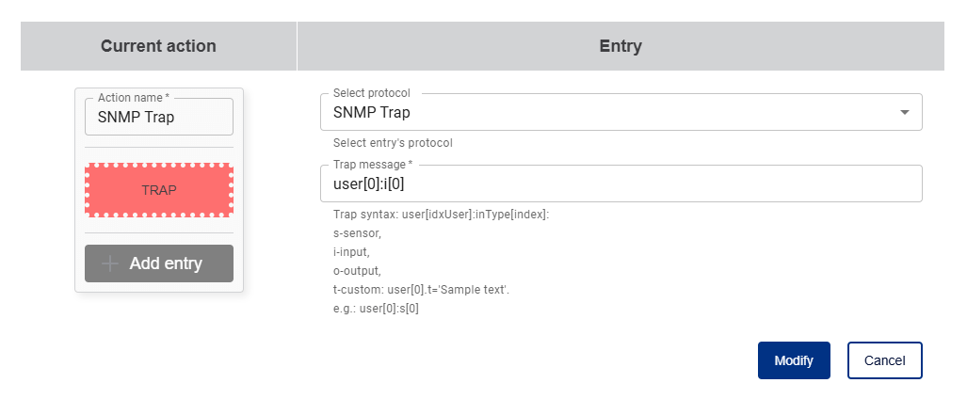
Task: Click the Entry column header
Action: tap(620, 46)
